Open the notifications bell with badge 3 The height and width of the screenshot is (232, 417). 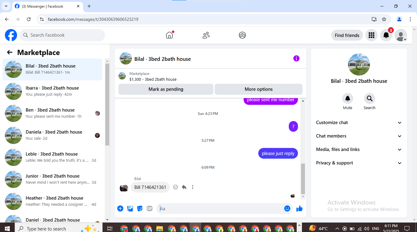click(386, 35)
